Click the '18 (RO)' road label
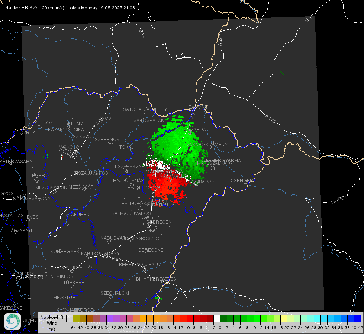Image resolution: width=364 pixels, height=334 pixels. click(x=338, y=200)
